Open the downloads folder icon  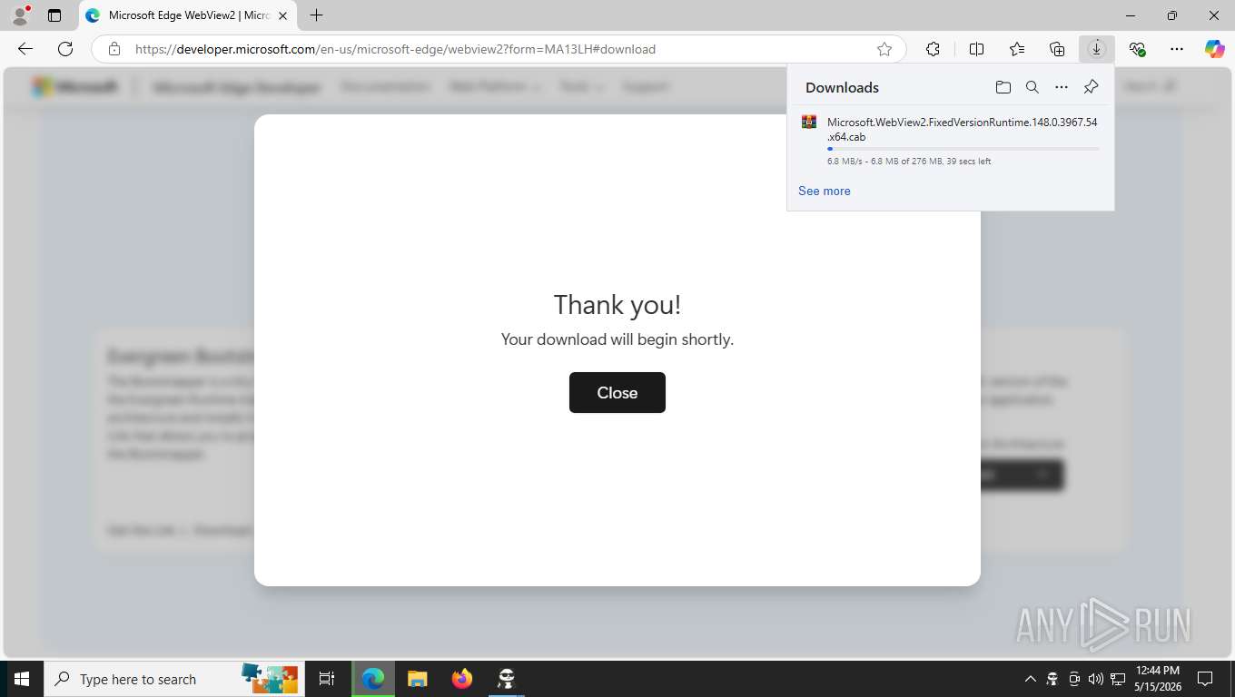tap(1003, 87)
